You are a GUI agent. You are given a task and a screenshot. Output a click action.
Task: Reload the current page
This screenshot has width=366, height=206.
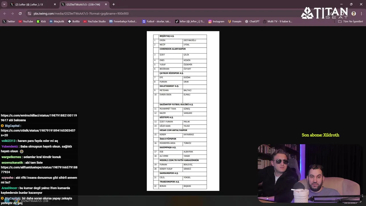coord(20,13)
